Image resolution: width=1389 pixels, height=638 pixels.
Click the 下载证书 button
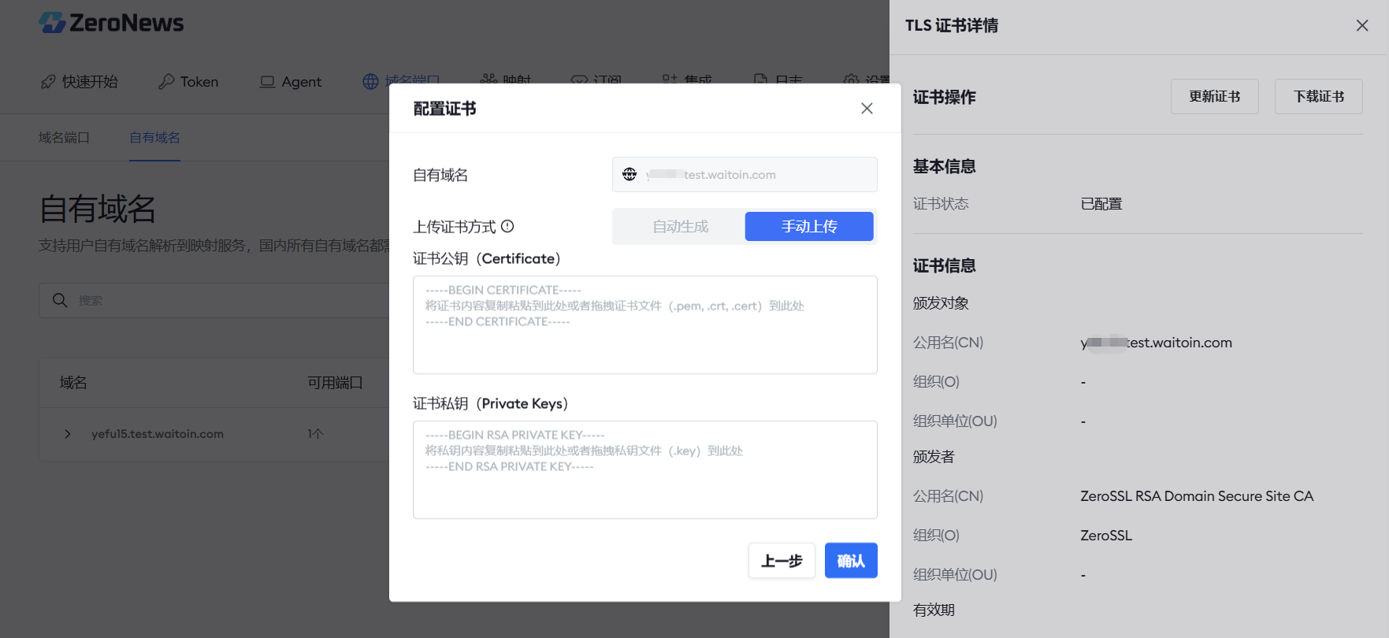[x=1319, y=96]
